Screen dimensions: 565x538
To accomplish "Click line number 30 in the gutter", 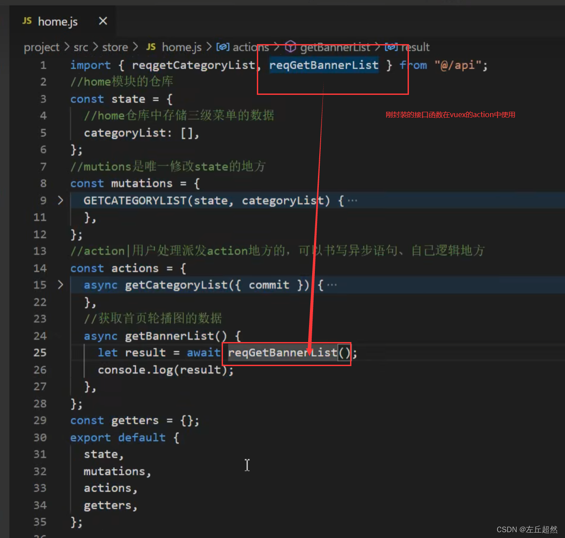I will click(x=40, y=437).
